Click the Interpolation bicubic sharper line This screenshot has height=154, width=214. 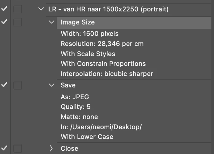click(107, 74)
